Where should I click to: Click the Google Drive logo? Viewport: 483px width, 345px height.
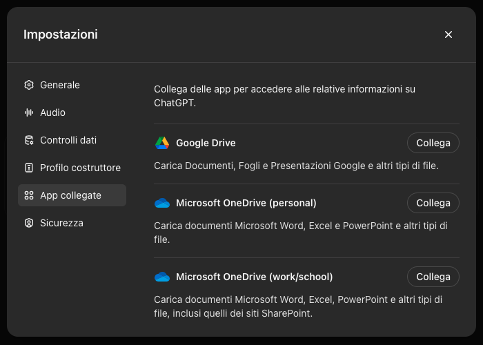click(162, 143)
